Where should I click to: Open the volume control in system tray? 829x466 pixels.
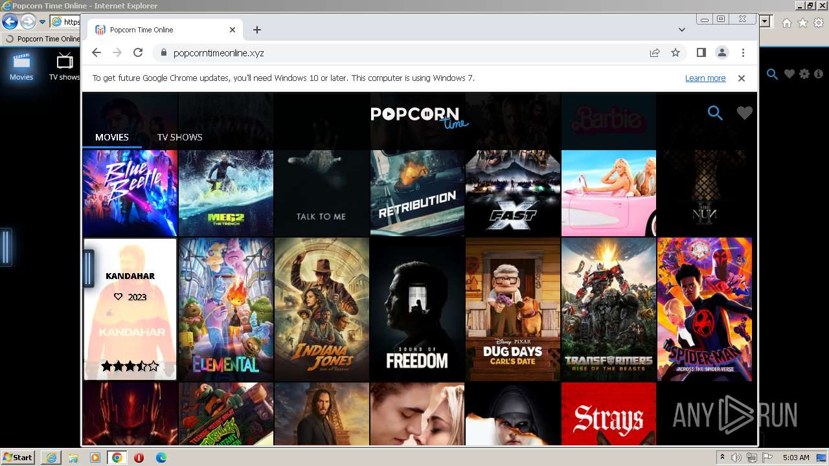point(737,458)
